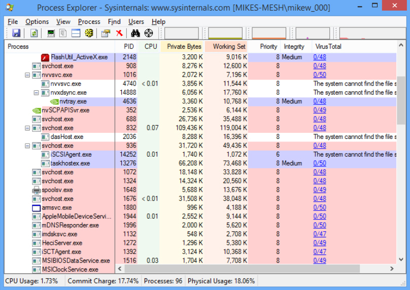Sort by the PID column header
This screenshot has width=410, height=290.
click(x=126, y=47)
